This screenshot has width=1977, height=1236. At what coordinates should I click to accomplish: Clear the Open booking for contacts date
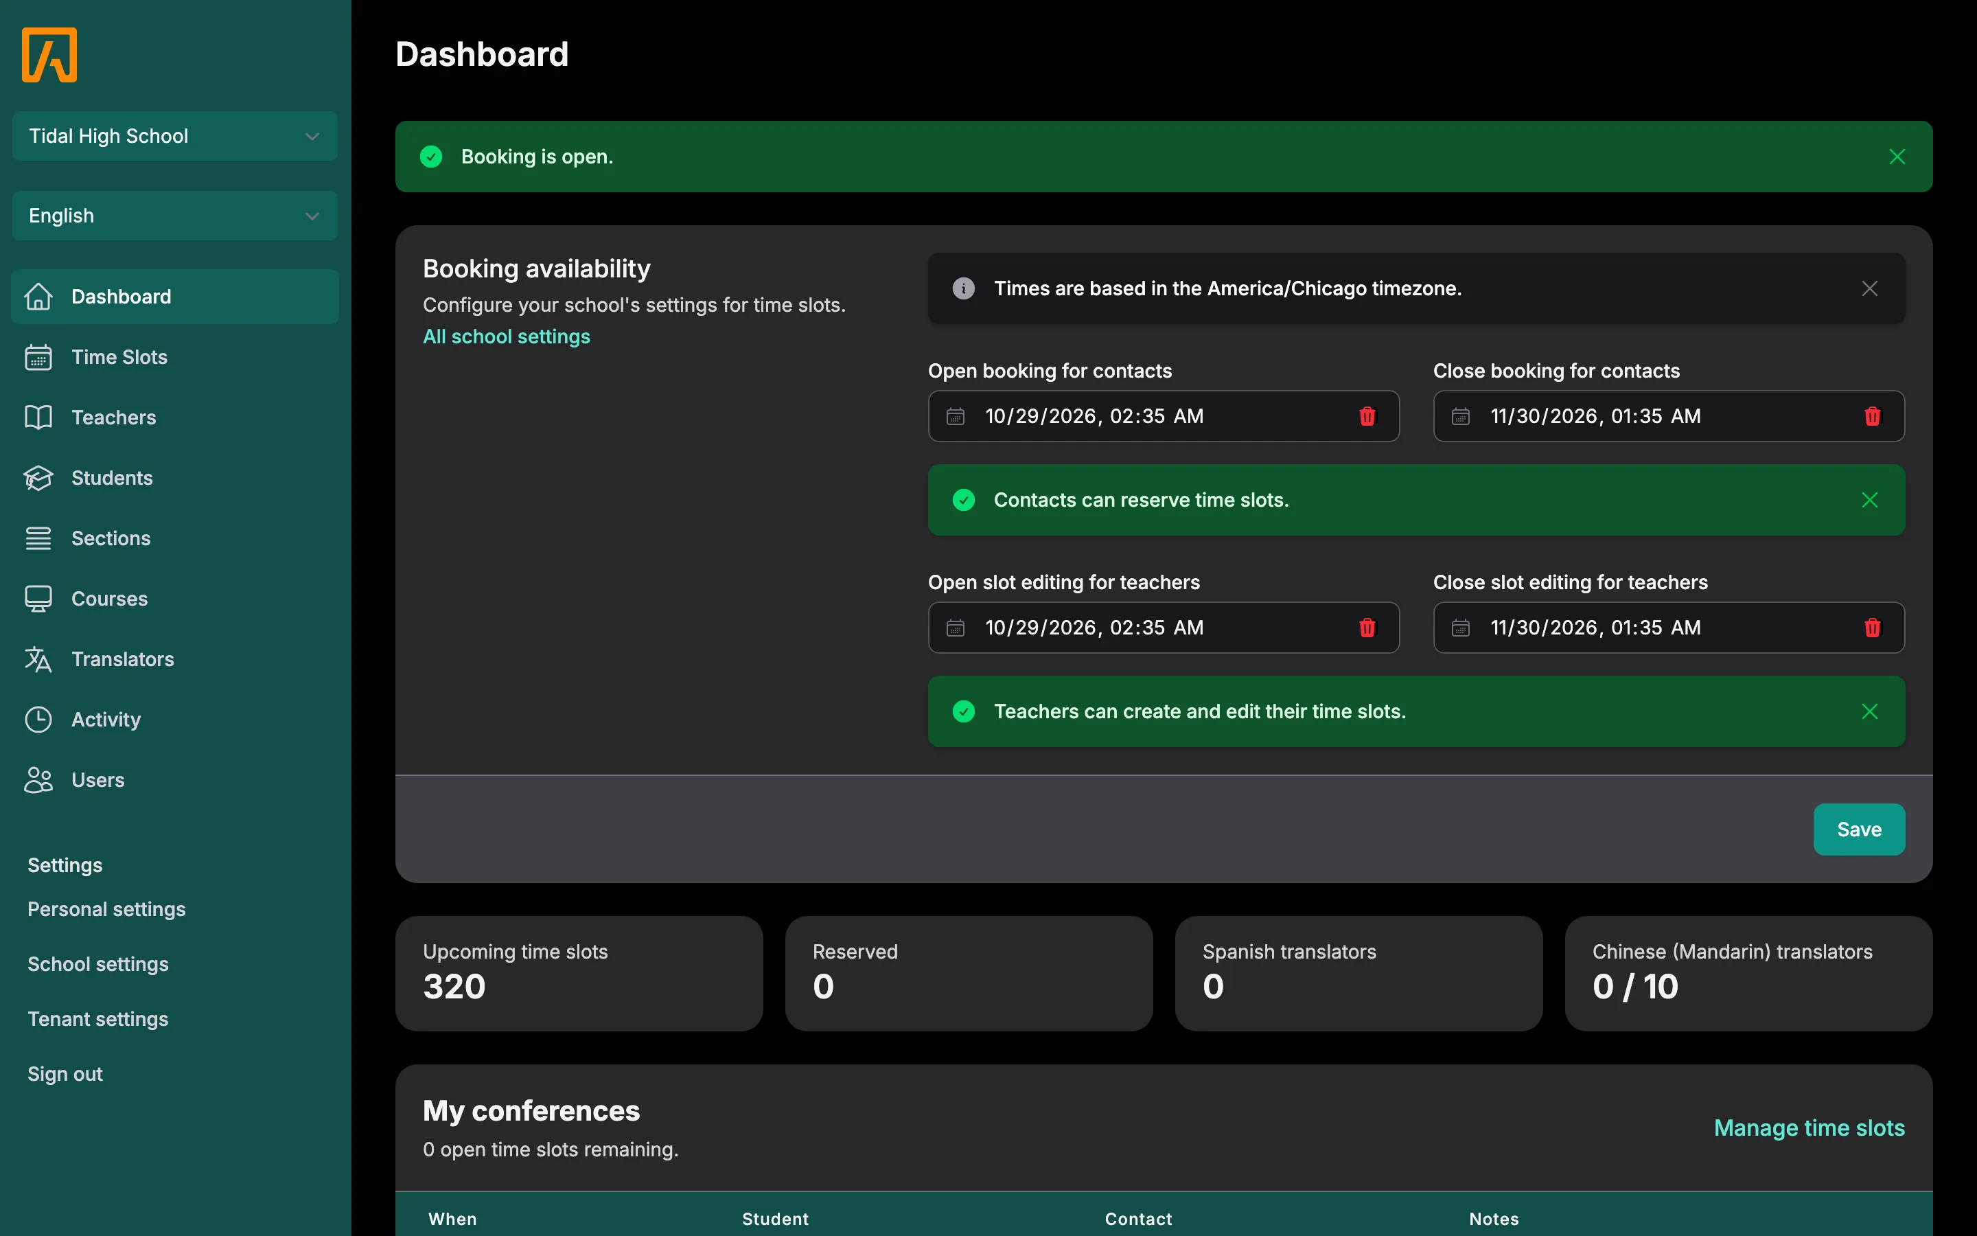coord(1367,416)
